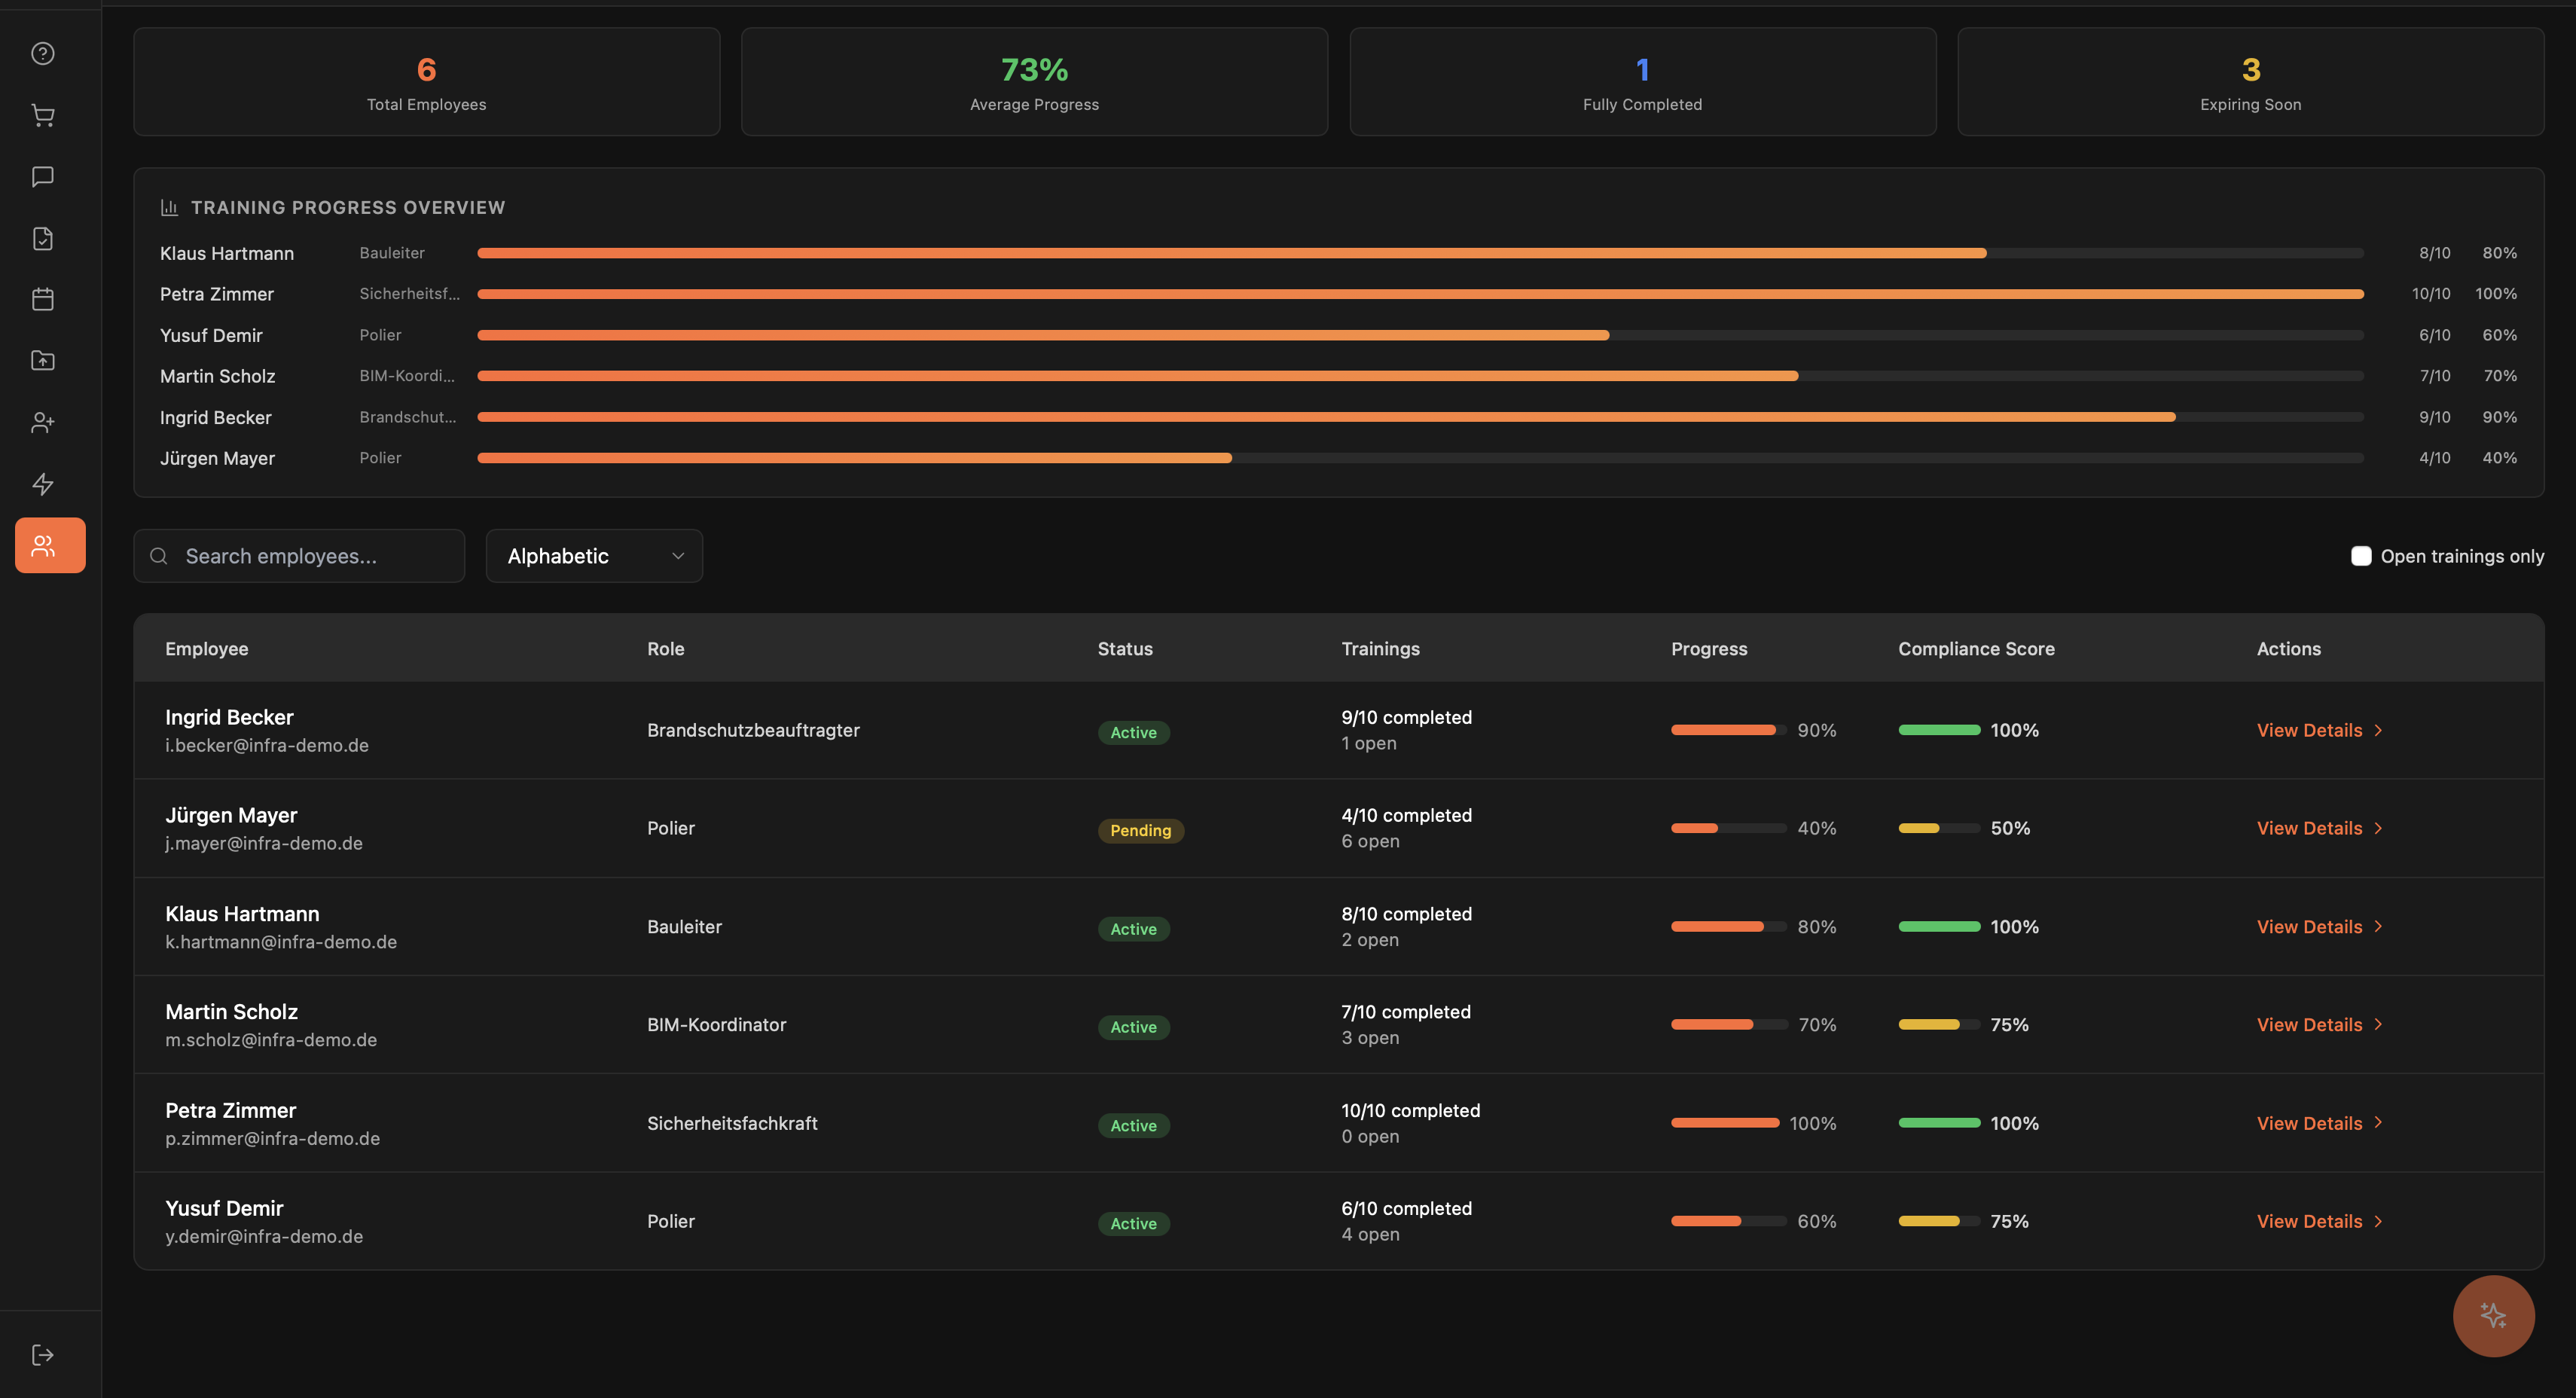Click Klaus Hartmann's overview progress bar
Viewport: 2576px width, 1398px height.
pos(1420,253)
